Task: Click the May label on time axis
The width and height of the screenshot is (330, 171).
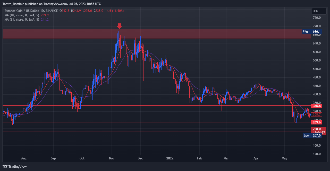Action: tap(284, 158)
